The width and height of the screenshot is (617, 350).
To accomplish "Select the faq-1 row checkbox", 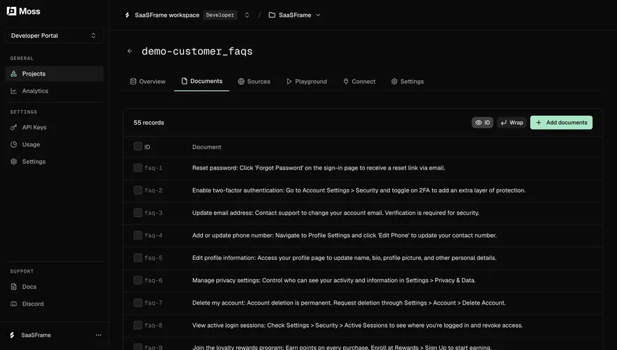I will (138, 168).
